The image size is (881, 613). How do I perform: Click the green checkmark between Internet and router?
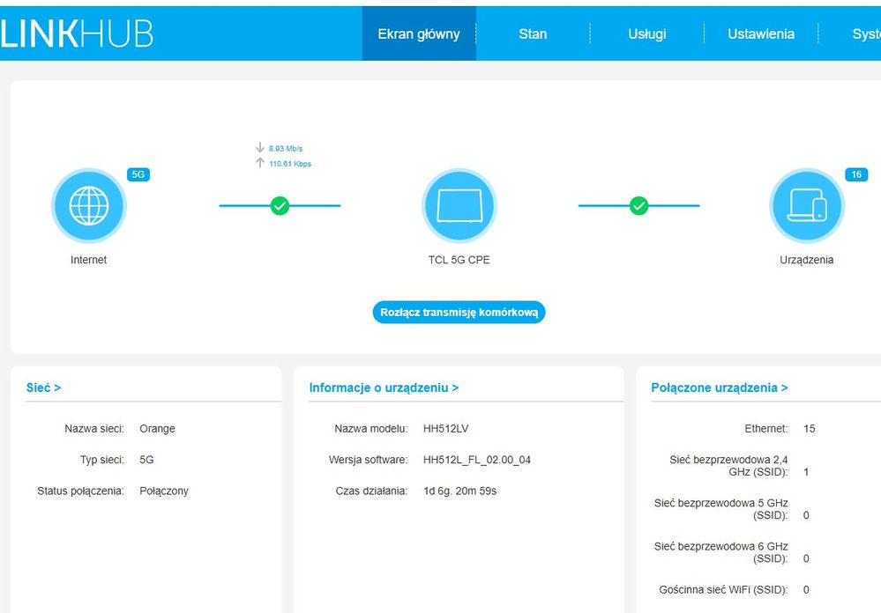point(280,206)
